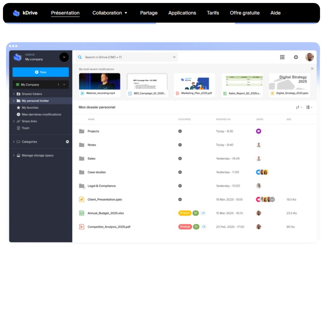Open Trash in the sidebar
323x323 pixels.
(x=26, y=128)
